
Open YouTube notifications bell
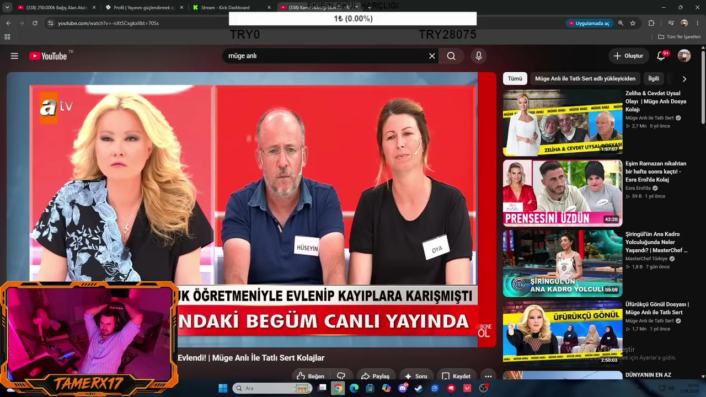(x=661, y=56)
